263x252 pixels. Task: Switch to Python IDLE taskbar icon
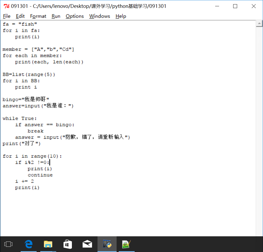click(107, 244)
